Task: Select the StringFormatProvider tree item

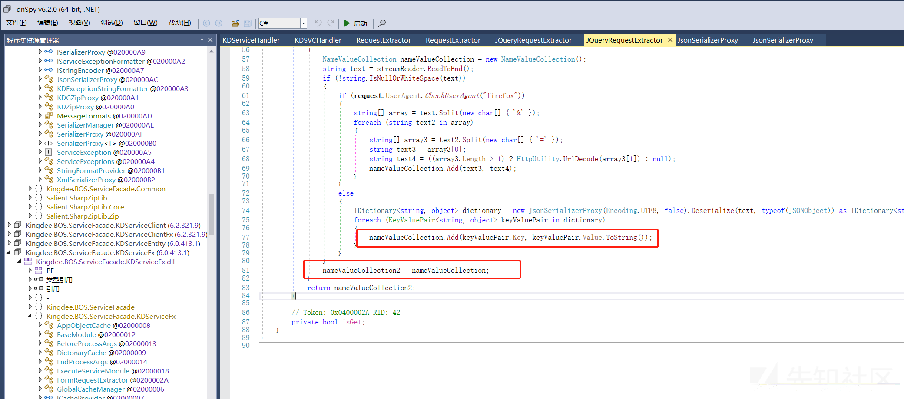Action: point(111,170)
